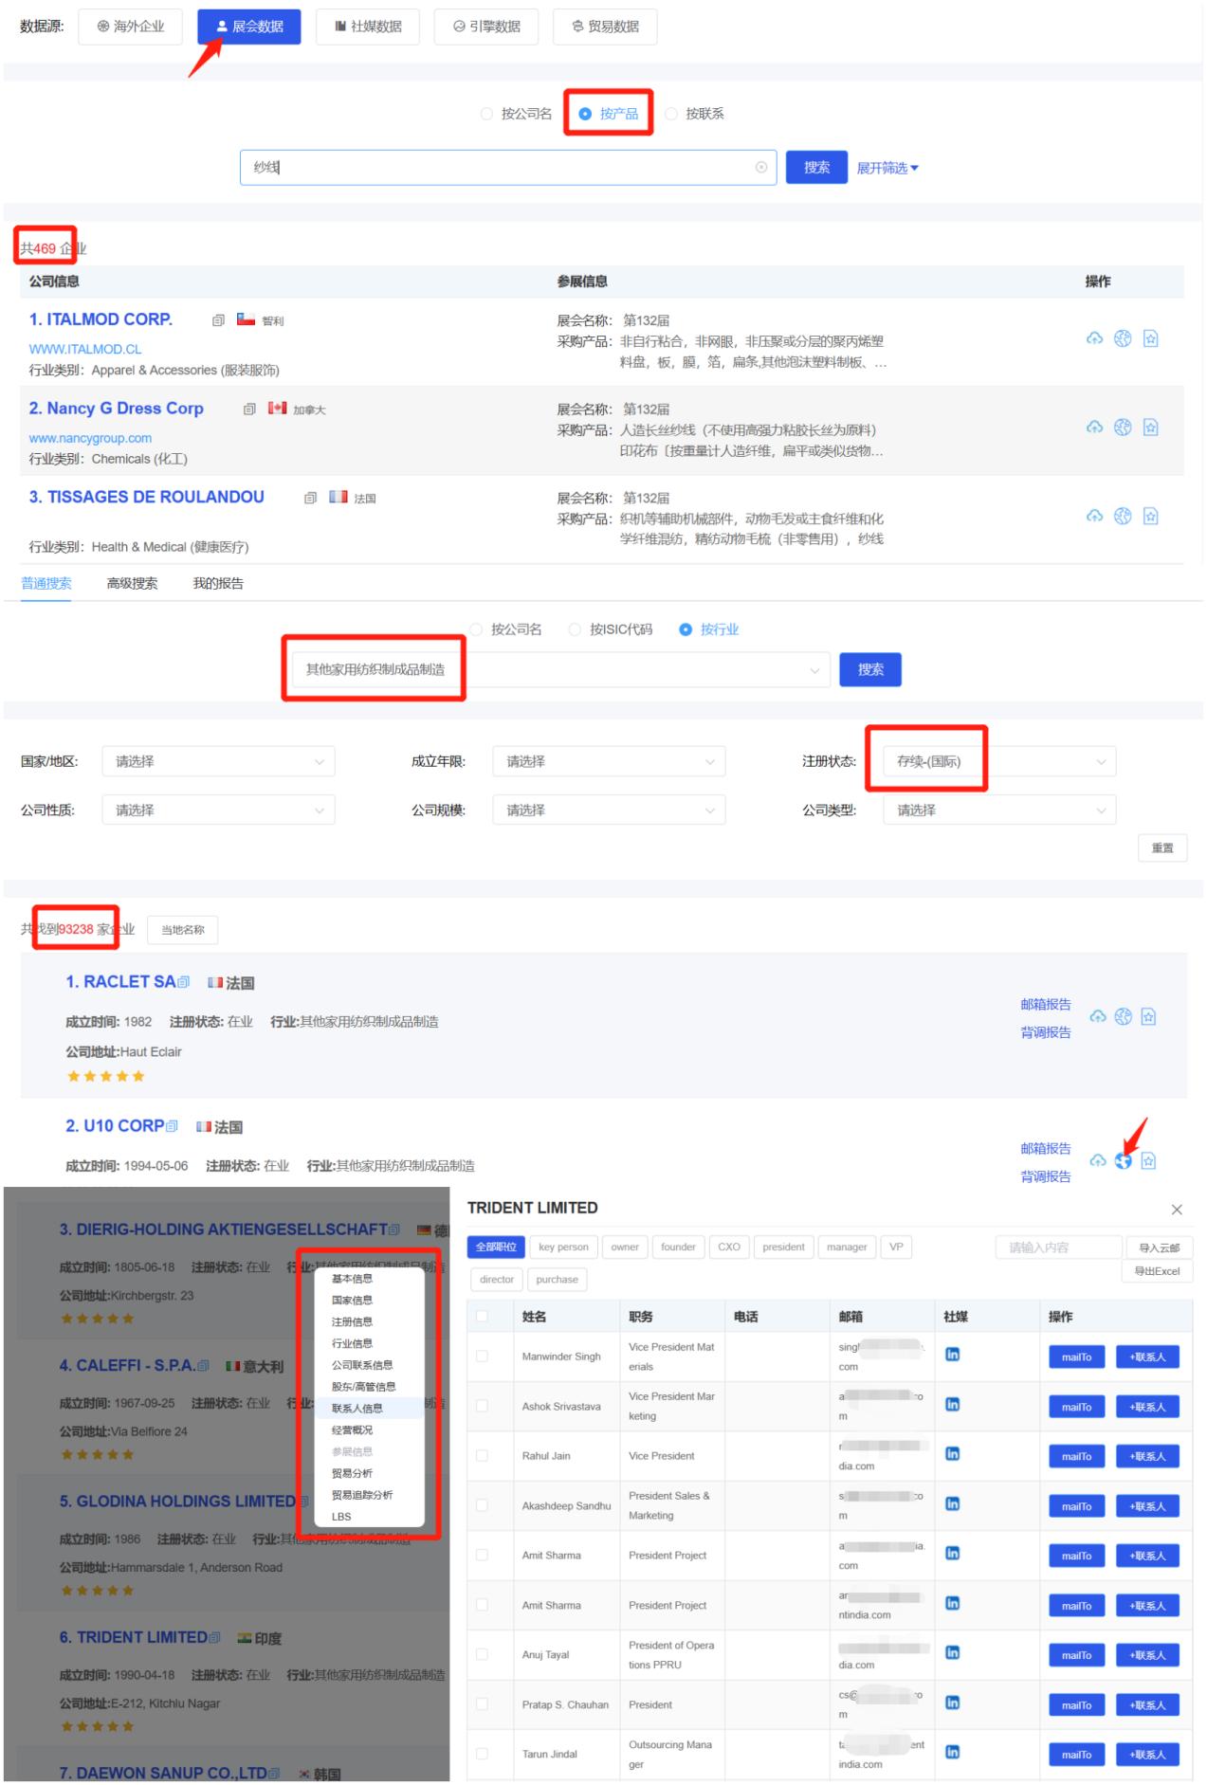Expand the 公司规模 dropdown
Screen dimensions: 1207x1785
point(608,811)
